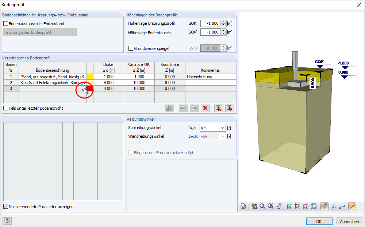Uncheck Nur verwendete Parameter anzeigen
365x227 pixels.
6,207
